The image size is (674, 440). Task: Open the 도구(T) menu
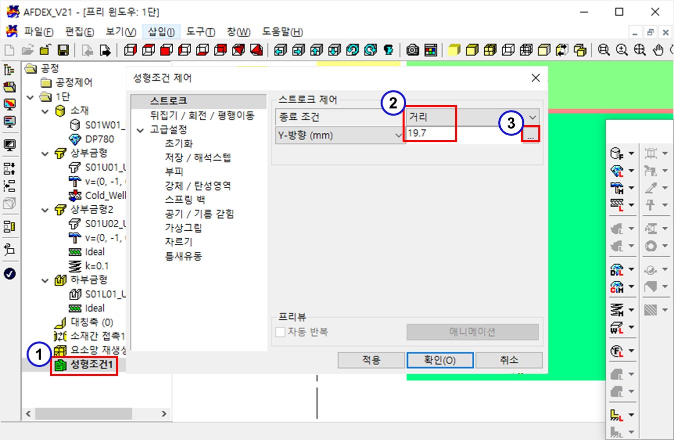200,32
